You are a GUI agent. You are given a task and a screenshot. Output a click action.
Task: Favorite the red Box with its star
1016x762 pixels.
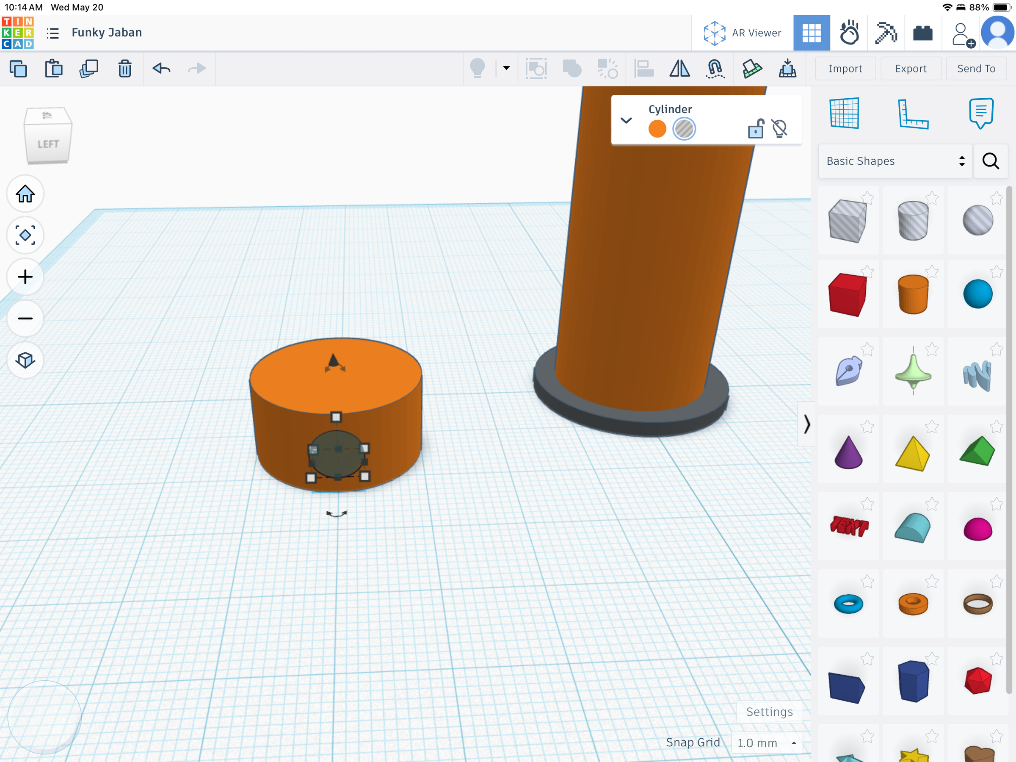click(867, 272)
